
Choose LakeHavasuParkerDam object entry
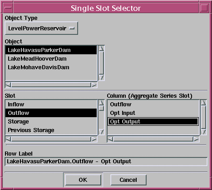[51, 50]
